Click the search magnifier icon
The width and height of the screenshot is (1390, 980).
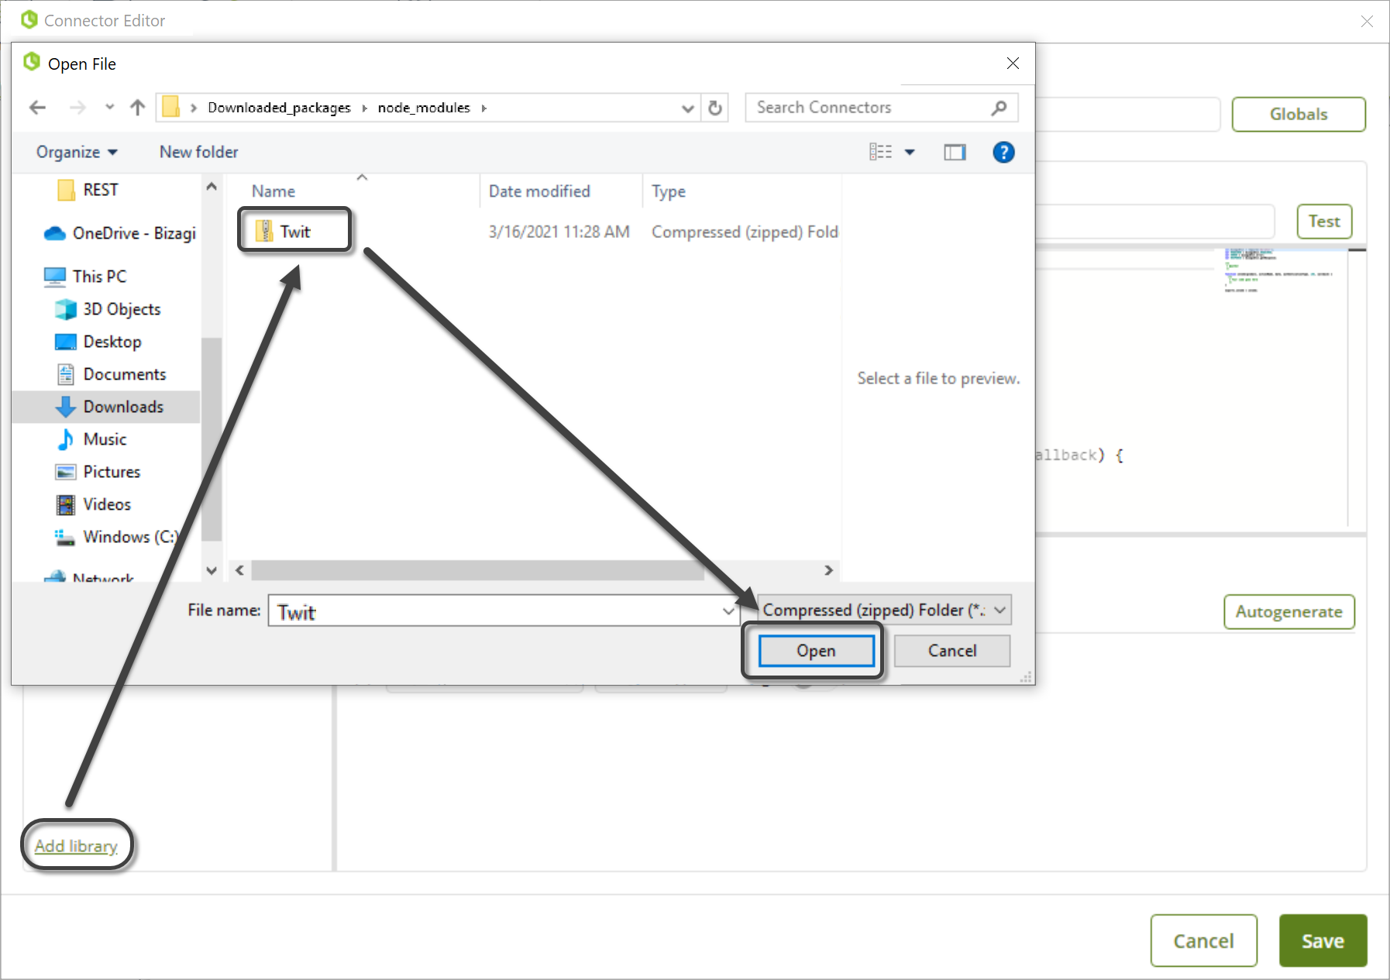[999, 108]
